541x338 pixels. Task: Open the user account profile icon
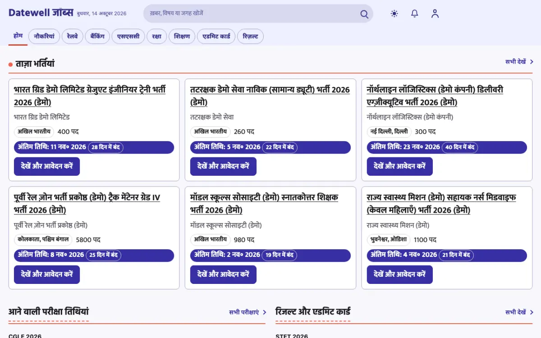(435, 14)
